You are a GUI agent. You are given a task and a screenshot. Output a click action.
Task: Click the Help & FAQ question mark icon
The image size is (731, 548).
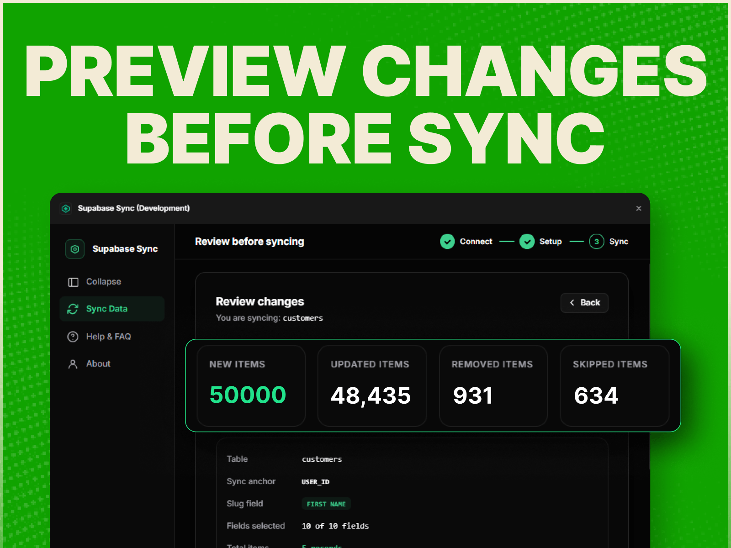[x=73, y=337]
